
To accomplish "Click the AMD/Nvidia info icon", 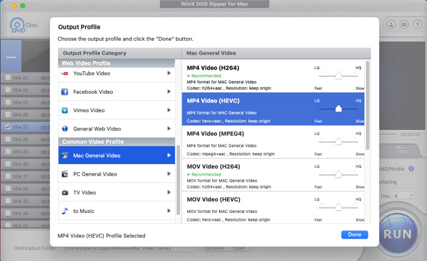I will click(x=411, y=169).
